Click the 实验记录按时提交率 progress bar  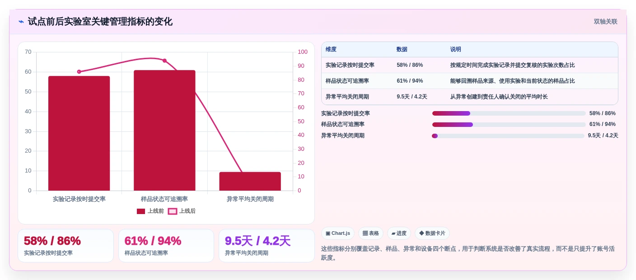(509, 113)
